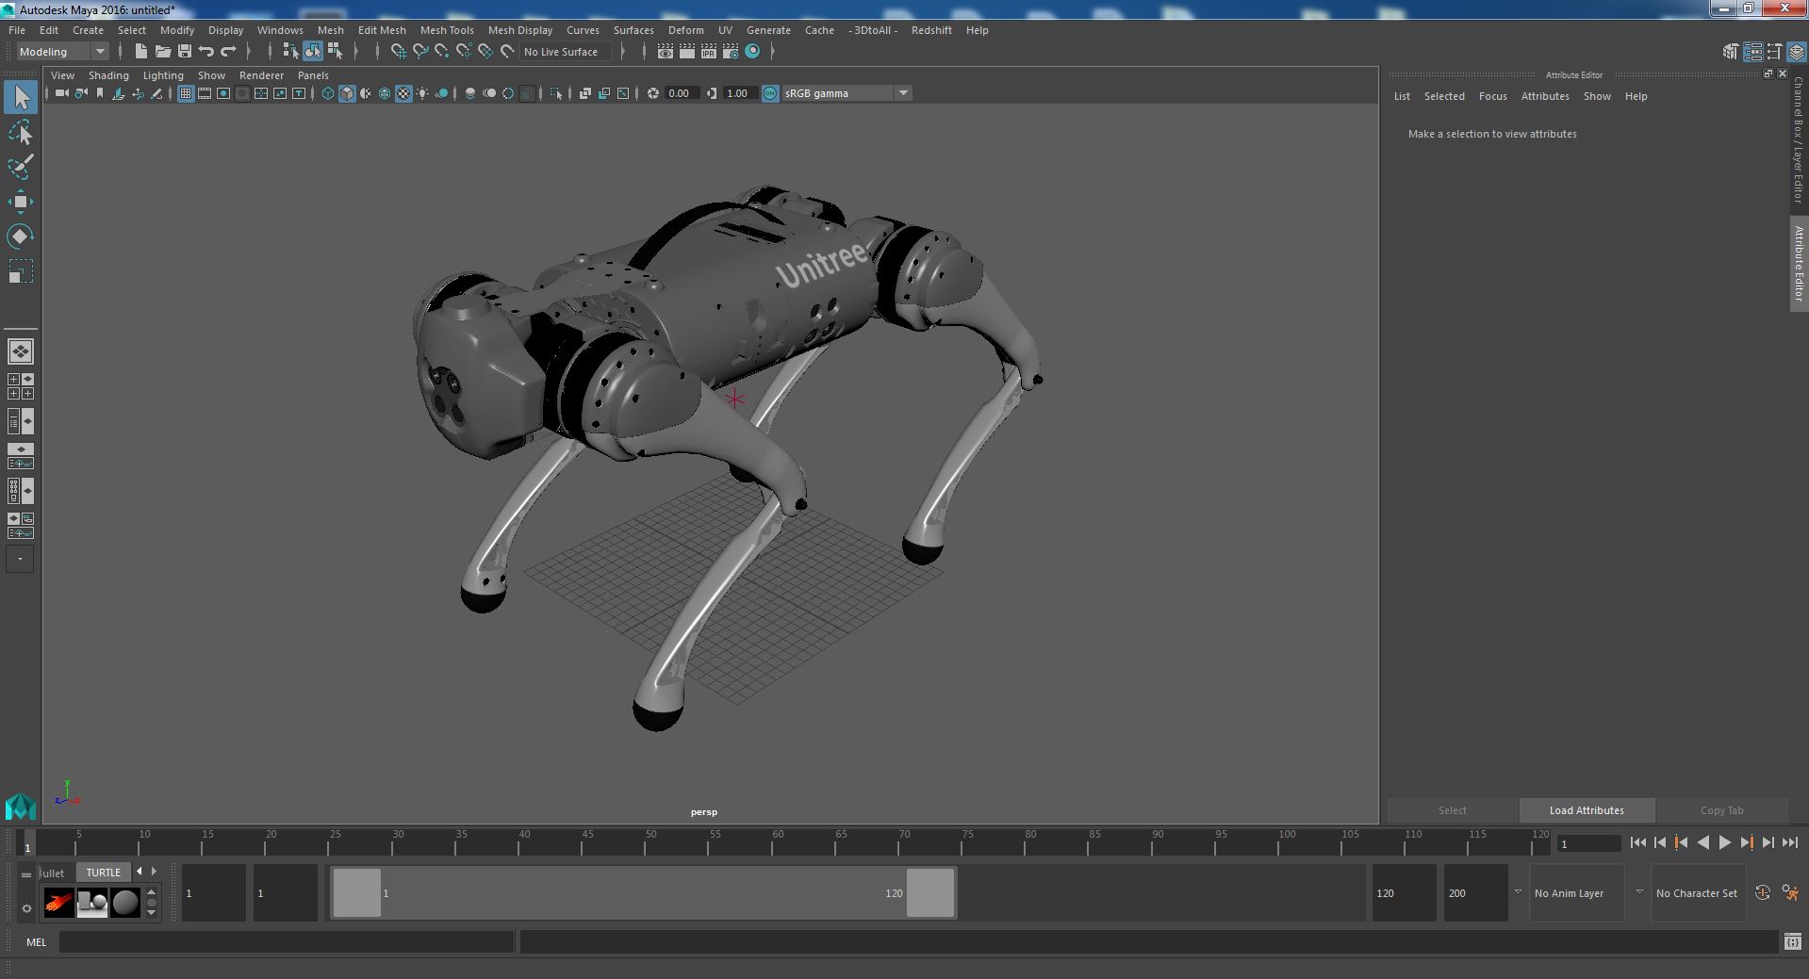Show the Attribute Editor sidebar
This screenshot has height=979, width=1809.
pos(1753,52)
